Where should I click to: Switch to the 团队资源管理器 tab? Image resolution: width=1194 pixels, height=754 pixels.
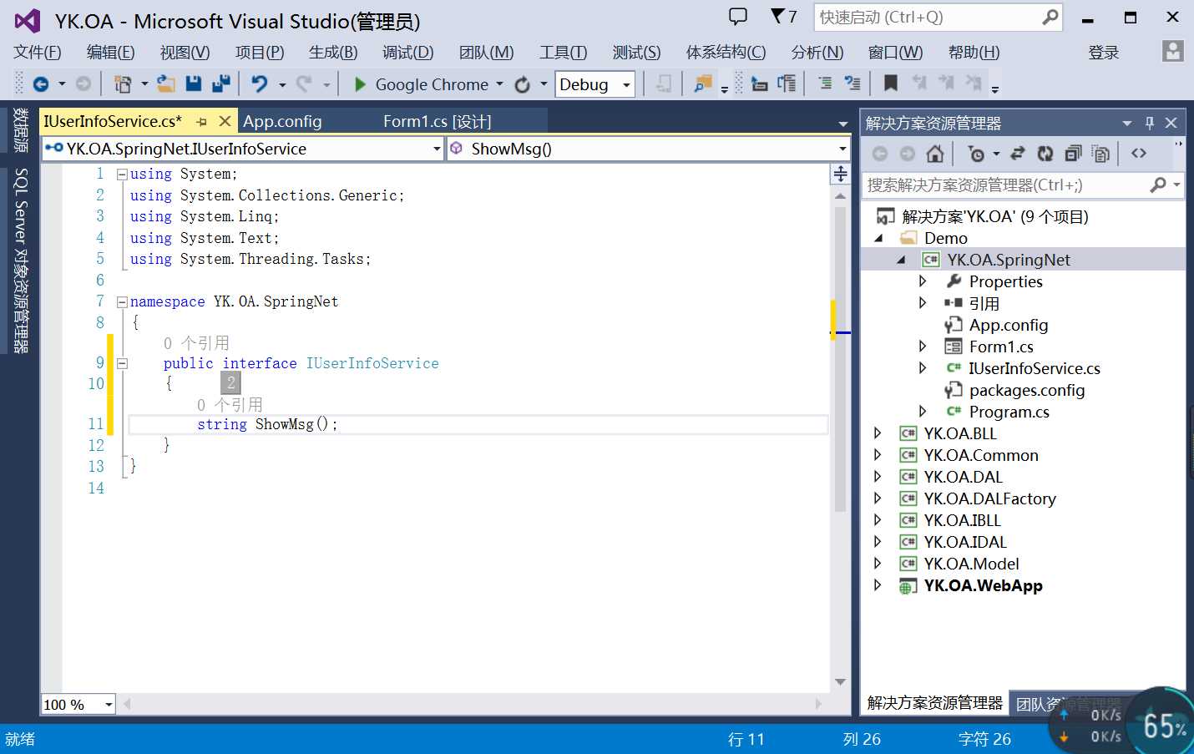[1068, 704]
